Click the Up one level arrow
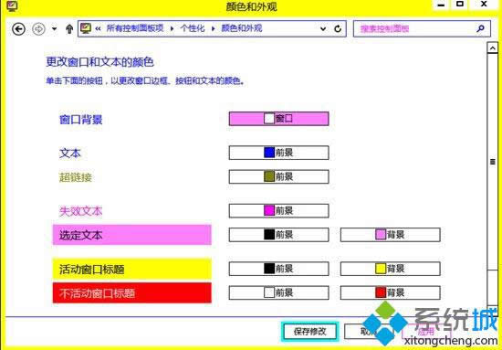Viewport: 502px width, 350px height. coord(69,29)
